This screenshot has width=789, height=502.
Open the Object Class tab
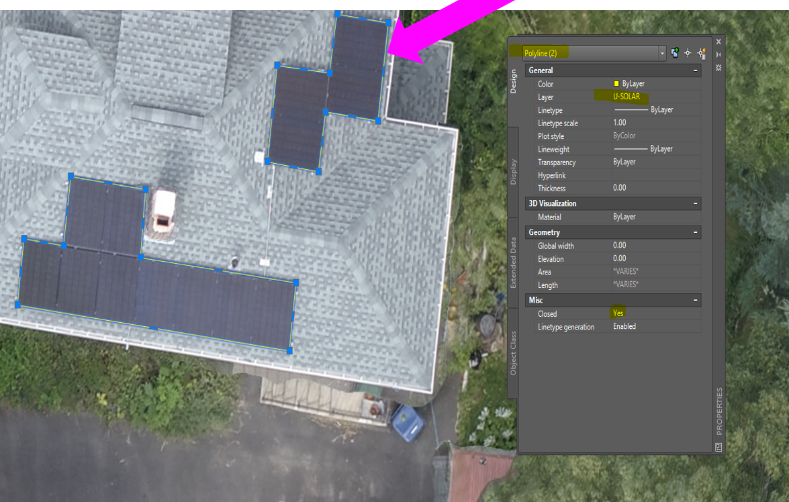tap(514, 353)
